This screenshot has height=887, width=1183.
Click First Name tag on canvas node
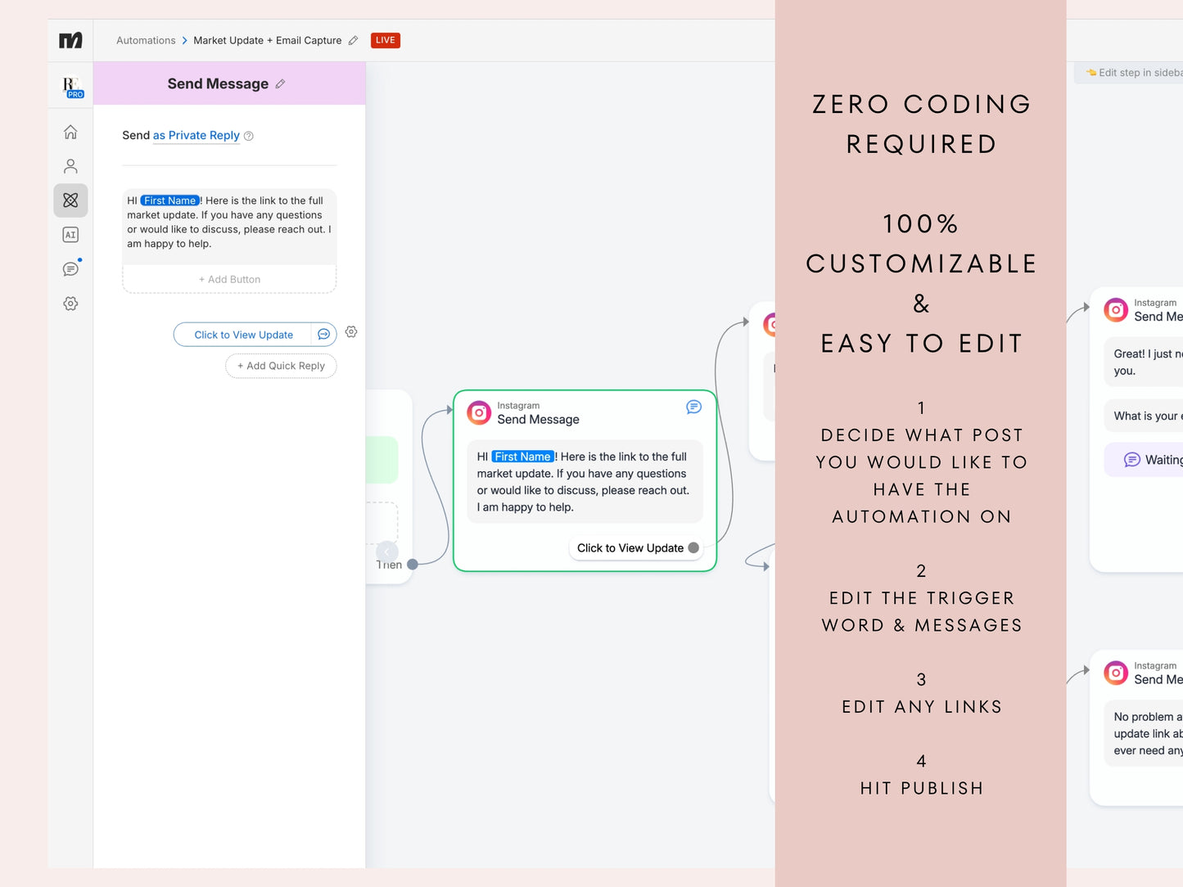tap(523, 457)
